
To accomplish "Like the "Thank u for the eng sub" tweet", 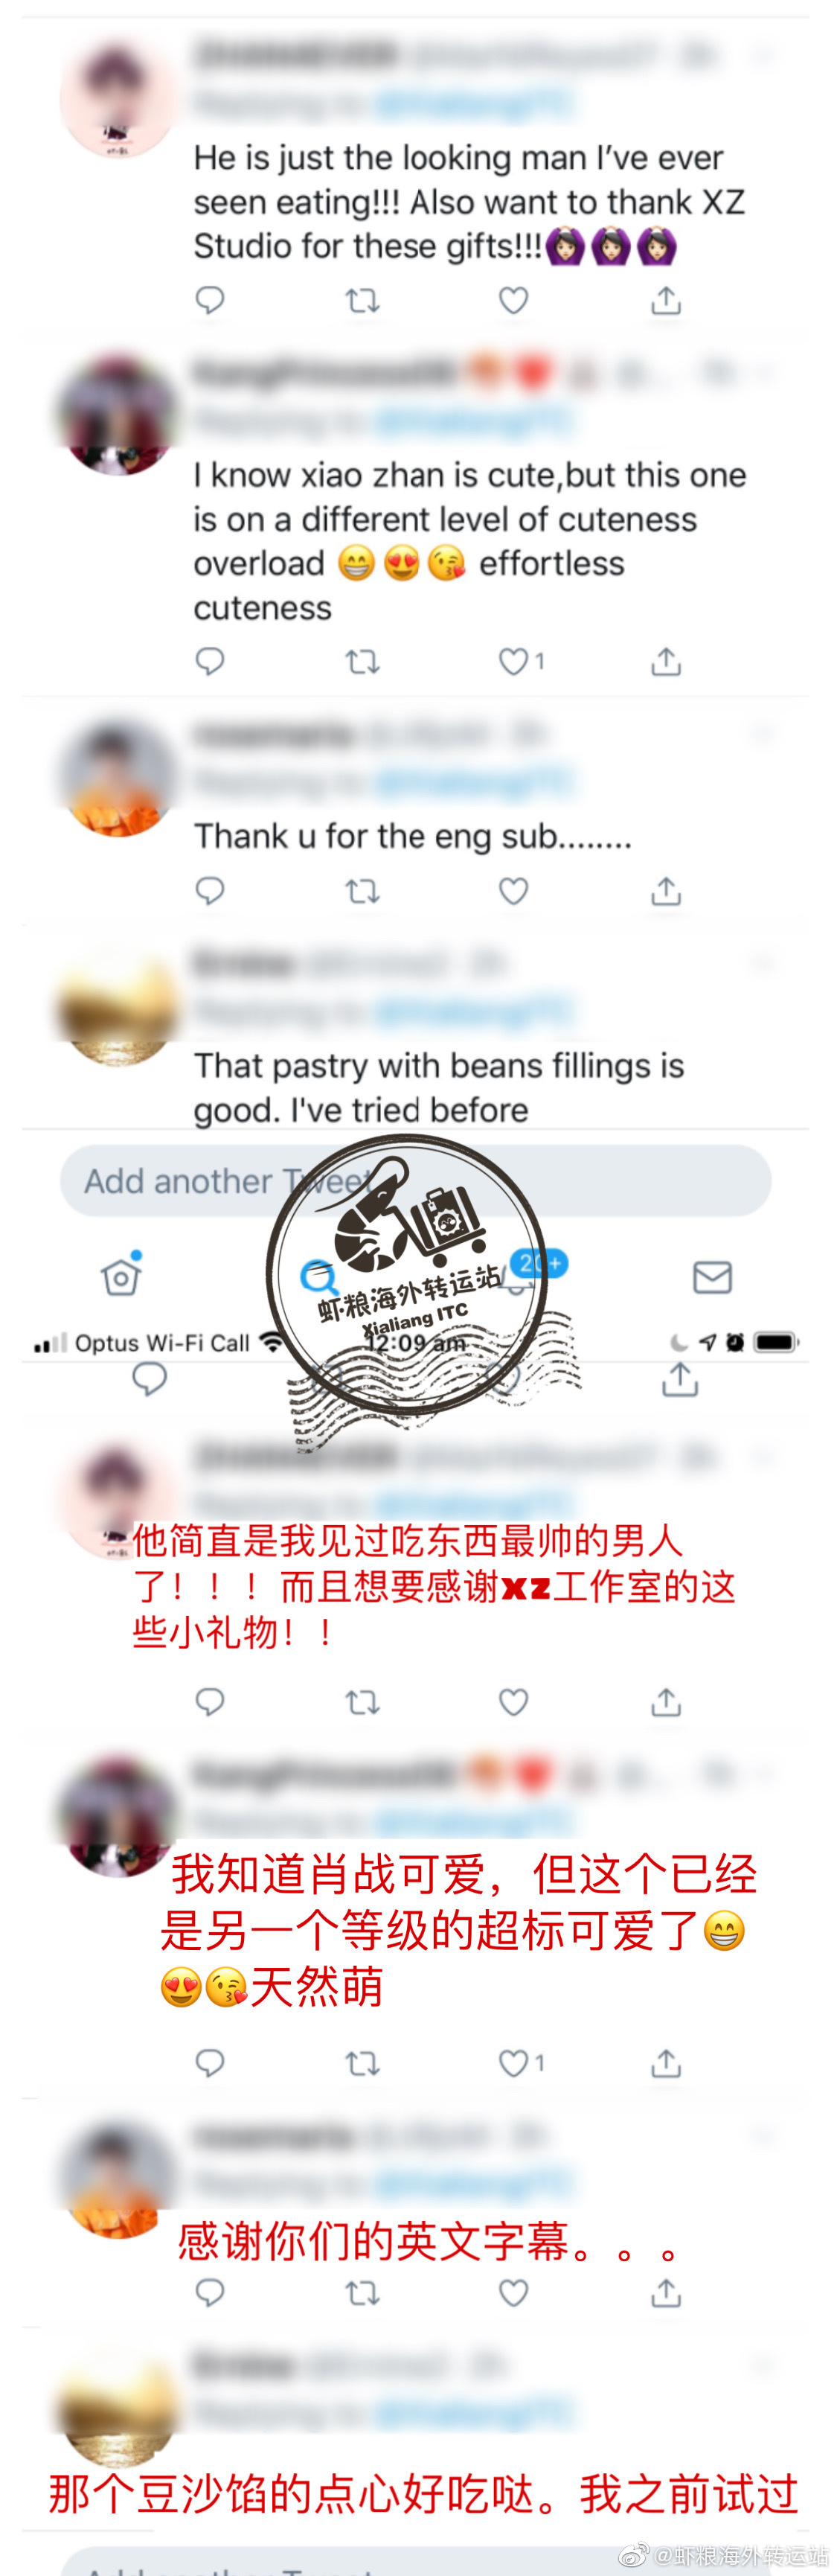I will [513, 890].
